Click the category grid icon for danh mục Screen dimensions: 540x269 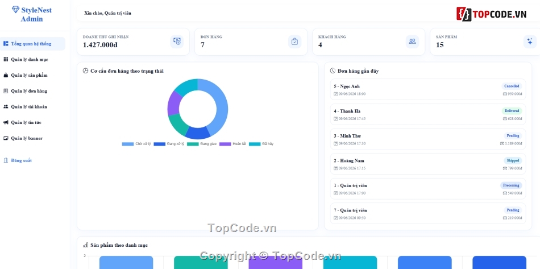pyautogui.click(x=6, y=59)
